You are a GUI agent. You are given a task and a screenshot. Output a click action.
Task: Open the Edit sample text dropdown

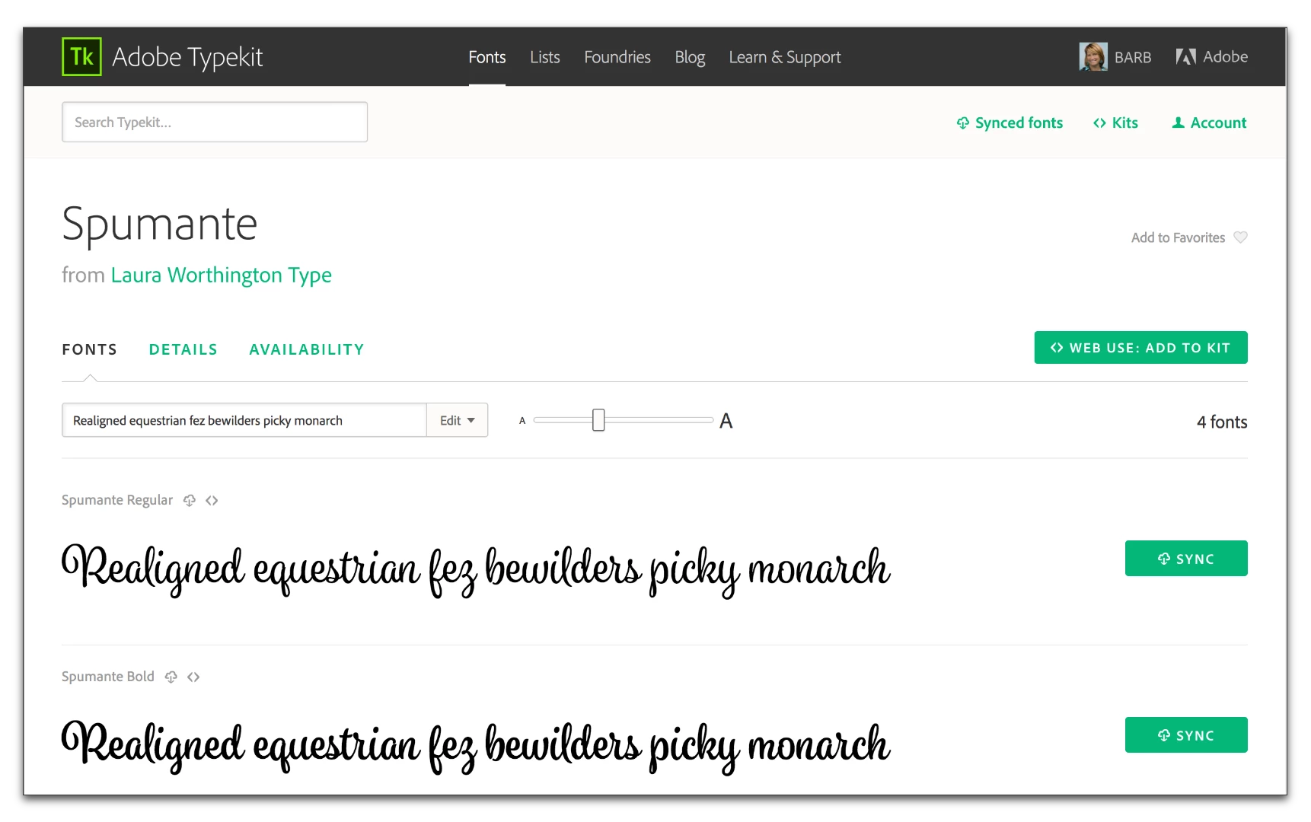click(x=457, y=420)
